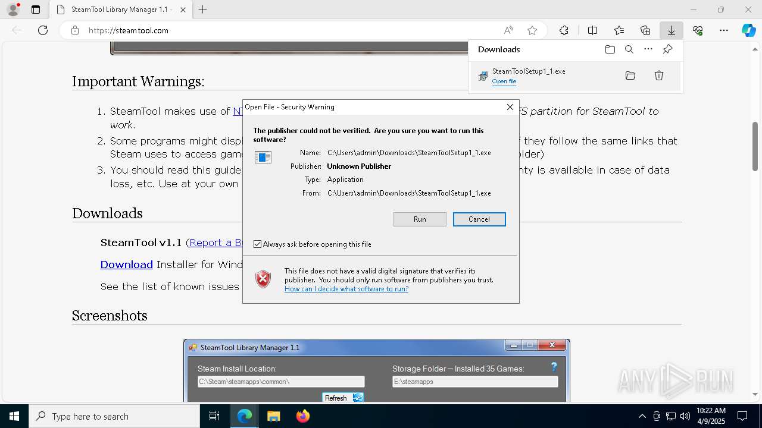762x428 pixels.
Task: Click the Important Warnings heading
Action: (138, 81)
